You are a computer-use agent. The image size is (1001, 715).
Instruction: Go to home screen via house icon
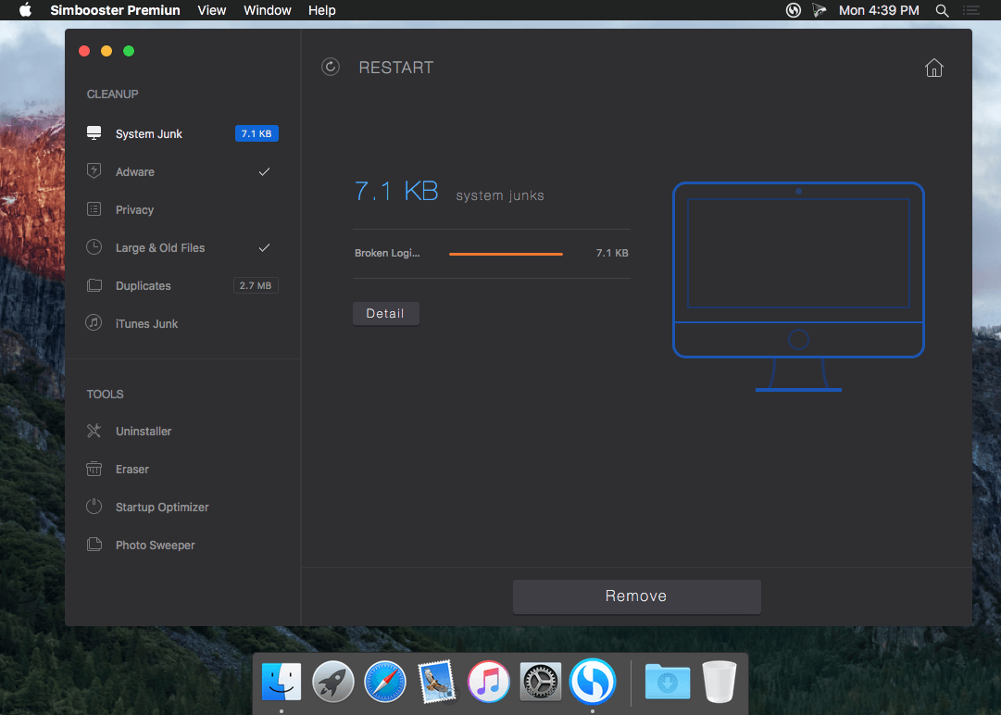[934, 68]
